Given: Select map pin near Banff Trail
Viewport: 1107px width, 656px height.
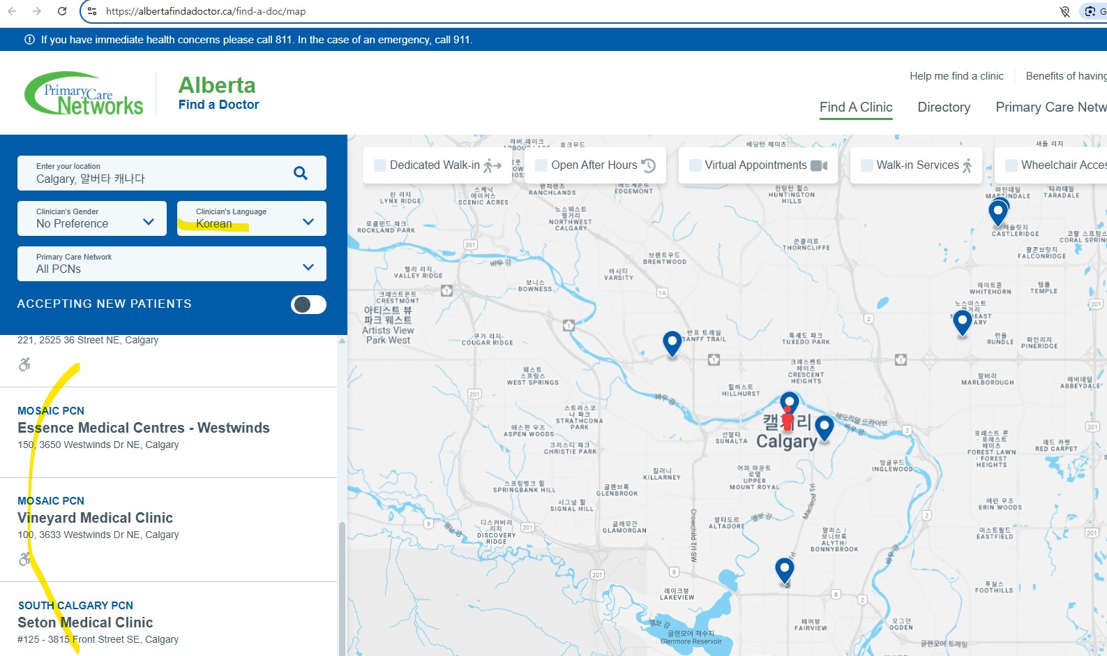Looking at the screenshot, I should pyautogui.click(x=672, y=343).
